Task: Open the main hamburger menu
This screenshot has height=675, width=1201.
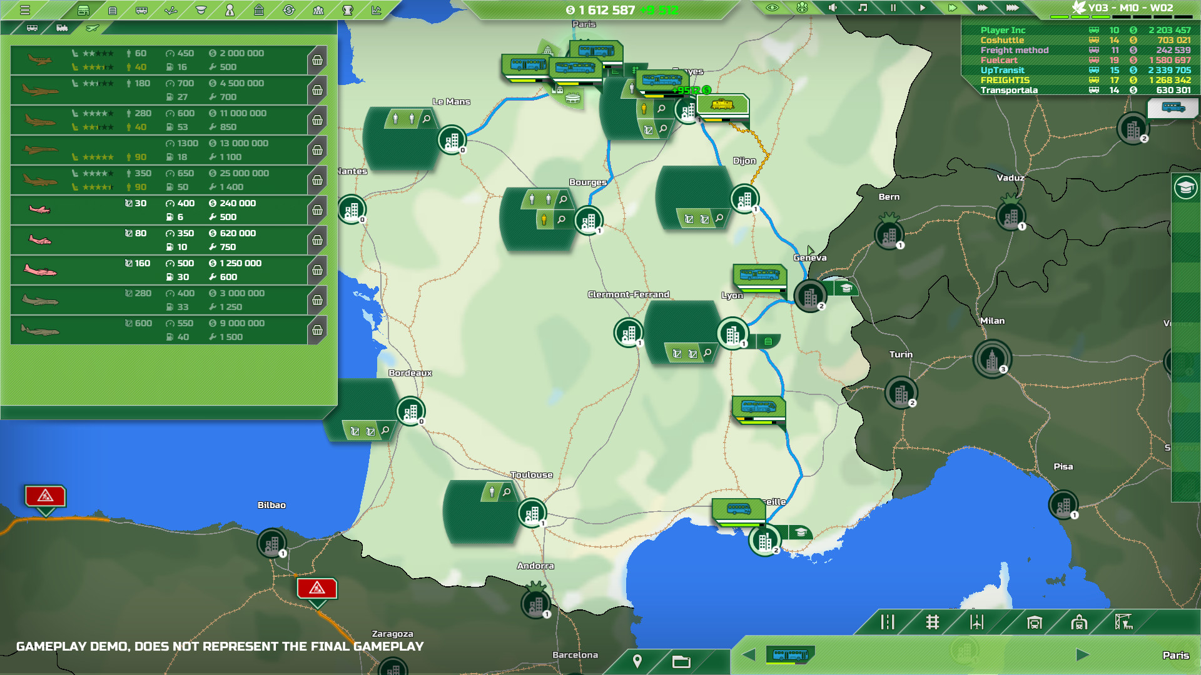Action: tap(24, 9)
